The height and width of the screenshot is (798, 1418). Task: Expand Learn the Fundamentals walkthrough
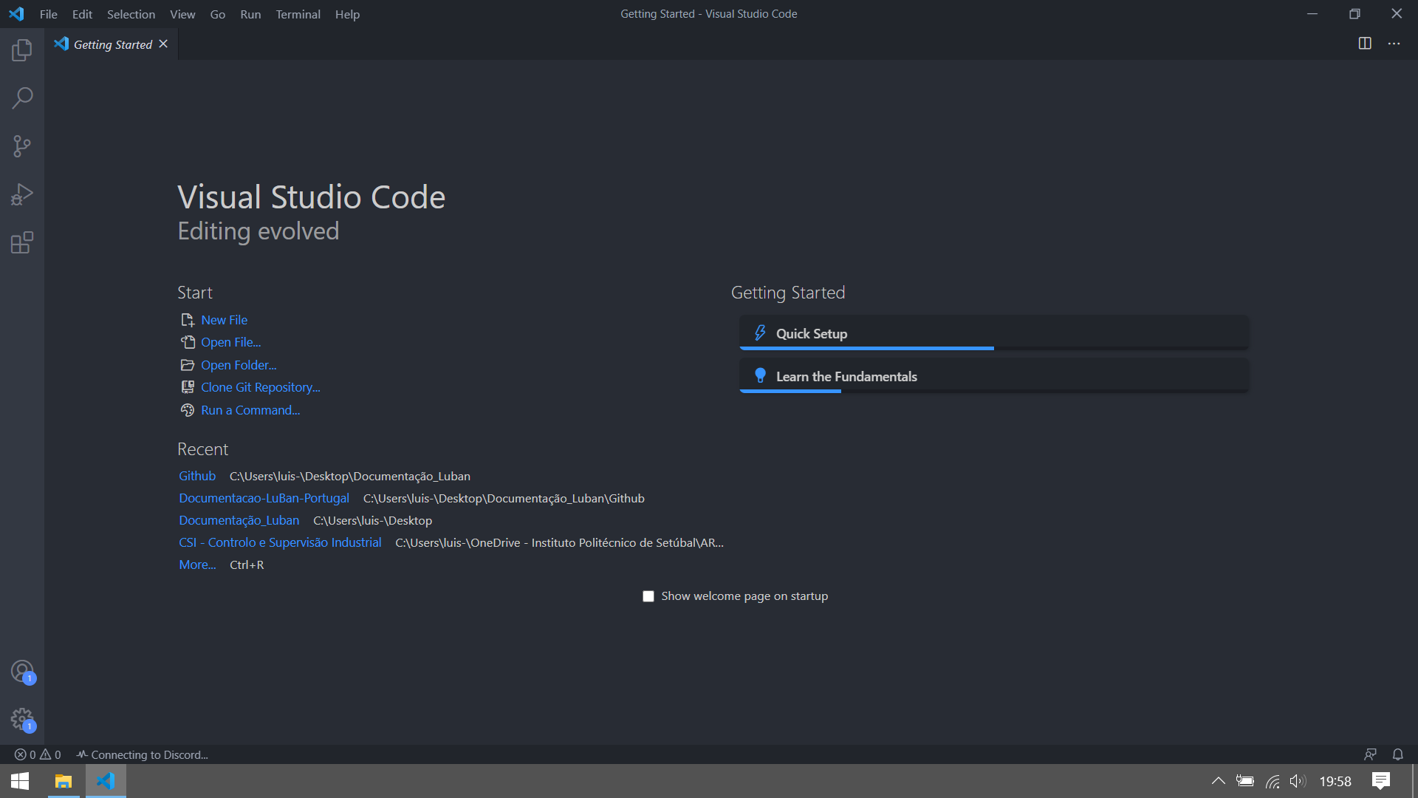click(x=994, y=376)
